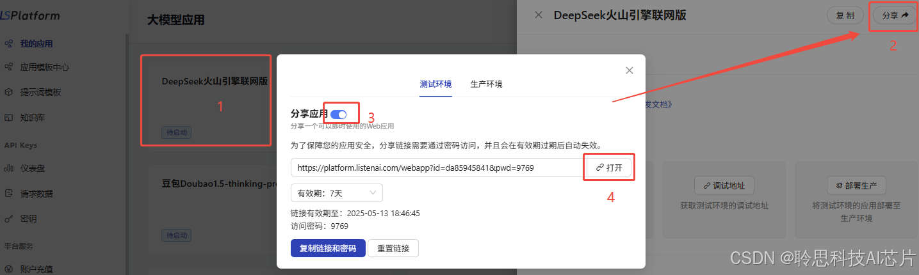Open 应用模板中心 in the sidebar

[45, 67]
